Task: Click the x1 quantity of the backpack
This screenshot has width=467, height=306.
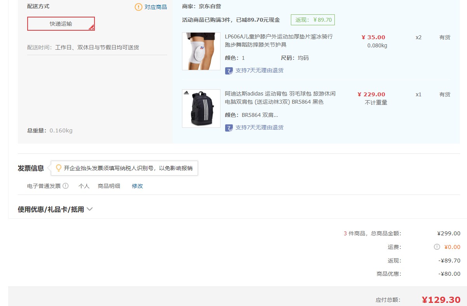Action: click(418, 94)
